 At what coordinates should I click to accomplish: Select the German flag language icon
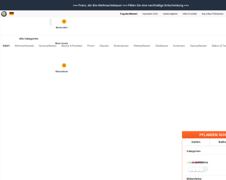[x=12, y=13]
